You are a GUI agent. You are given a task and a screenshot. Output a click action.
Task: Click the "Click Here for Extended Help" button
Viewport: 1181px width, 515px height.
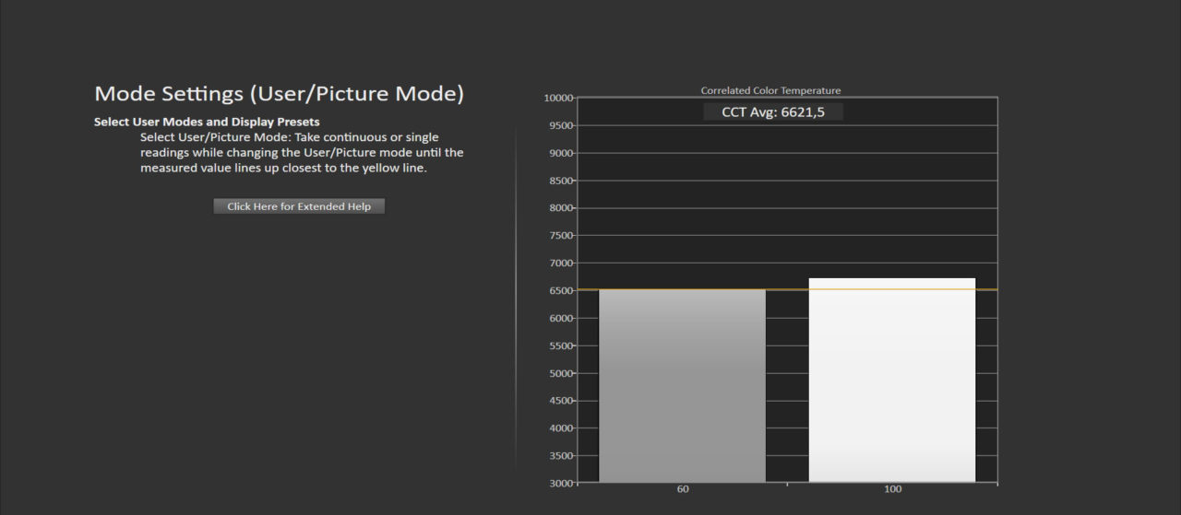tap(299, 206)
